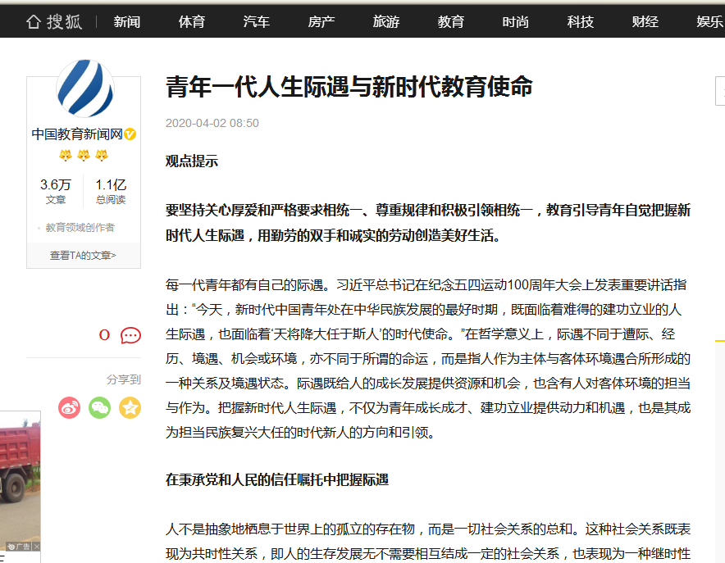Open the 新闻 navigation tab
725x563 pixels.
point(127,21)
